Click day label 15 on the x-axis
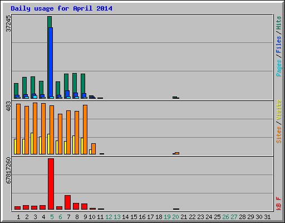This screenshot has width=285, height=223. point(134,217)
